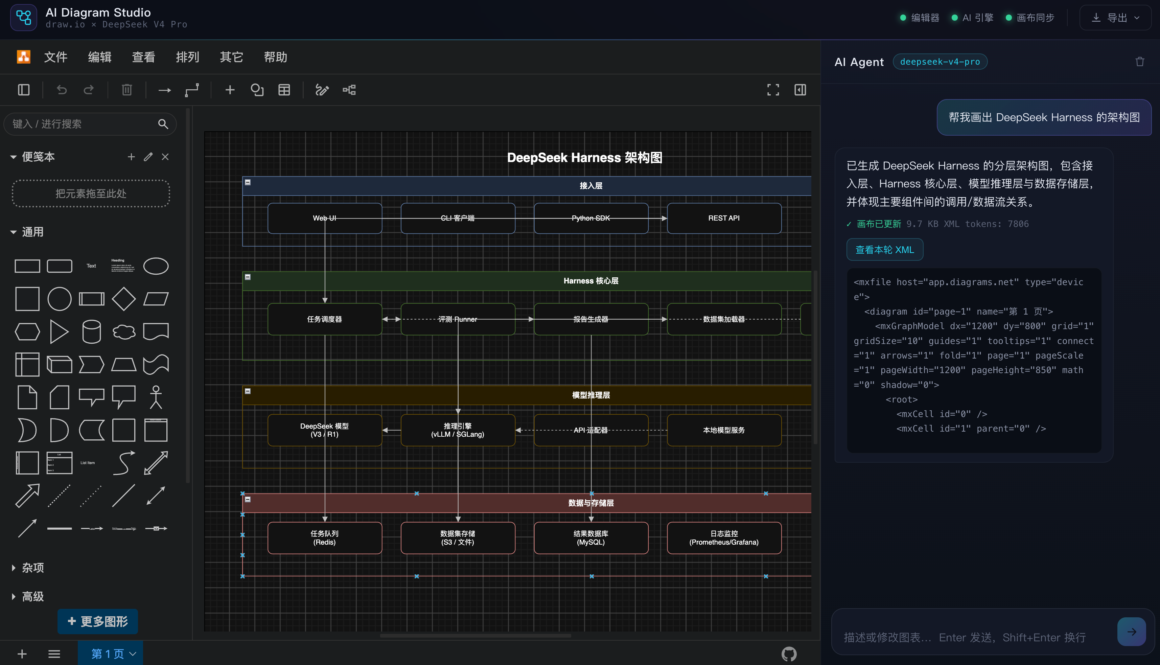Screen dimensions: 1160x665
Task: Open the pages list icon
Action: [x=54, y=654]
